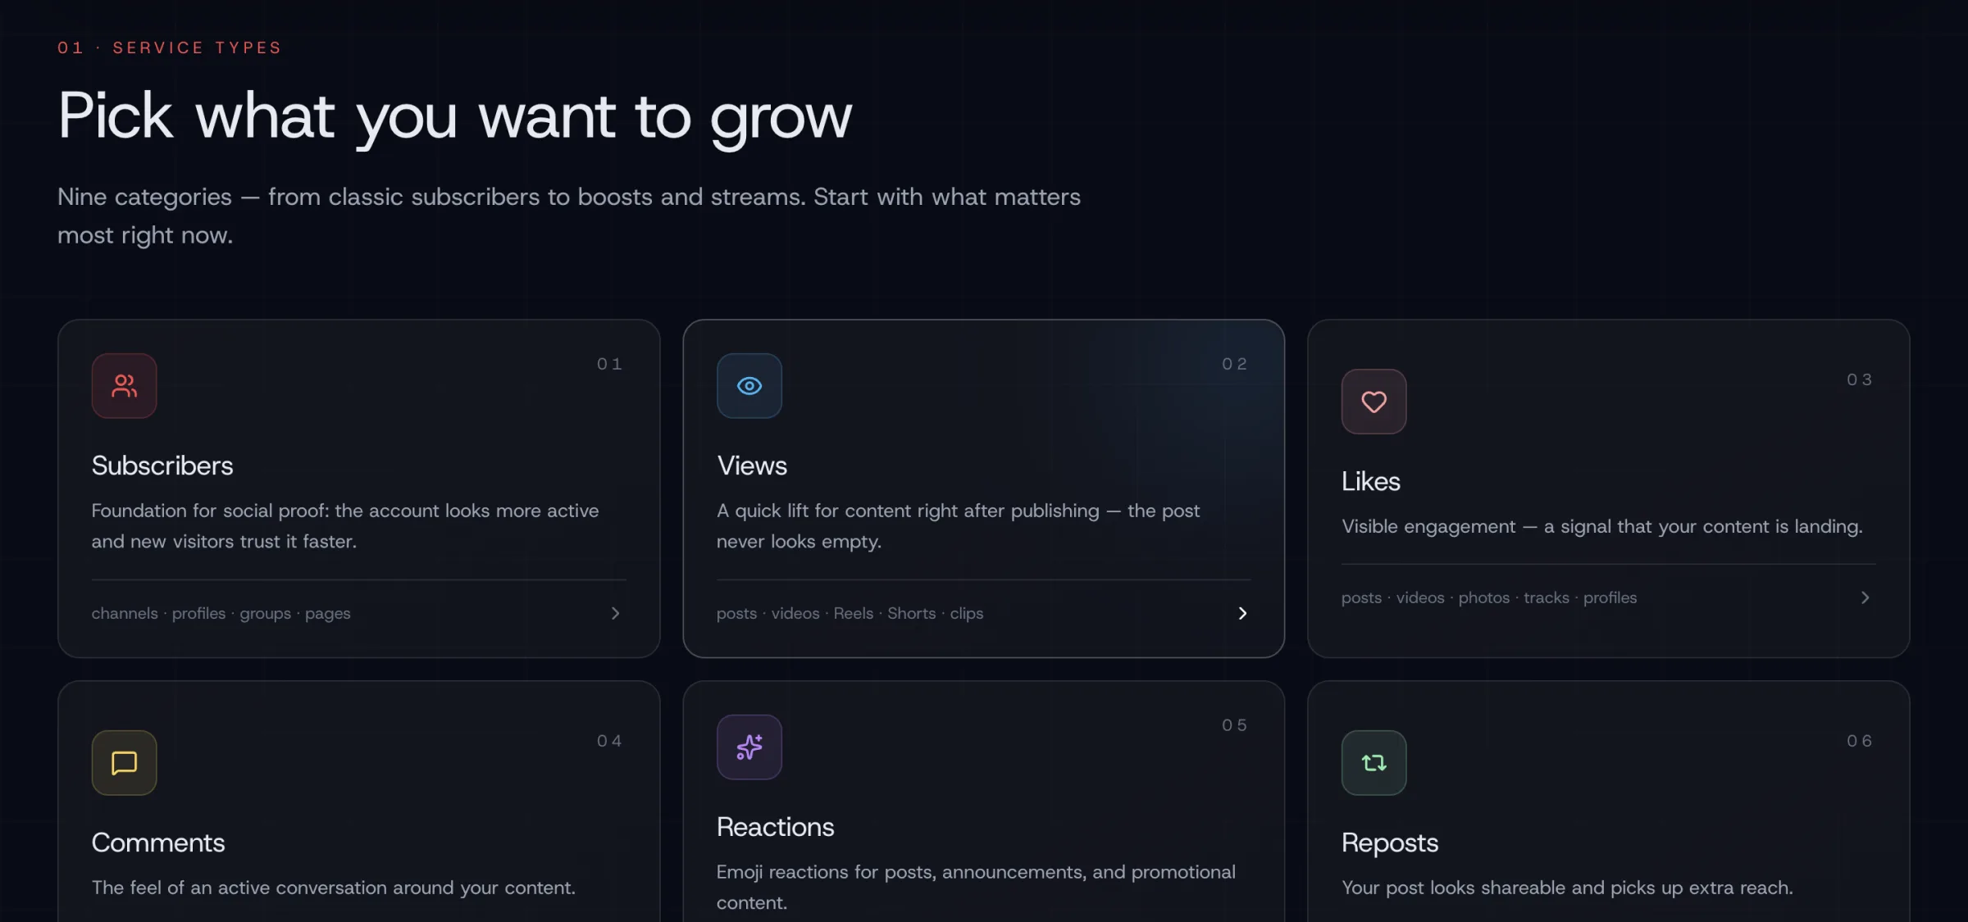Open the Reactions card title
This screenshot has width=1968, height=922.
(x=775, y=827)
